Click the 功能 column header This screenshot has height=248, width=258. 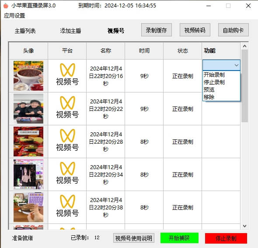pos(221,51)
